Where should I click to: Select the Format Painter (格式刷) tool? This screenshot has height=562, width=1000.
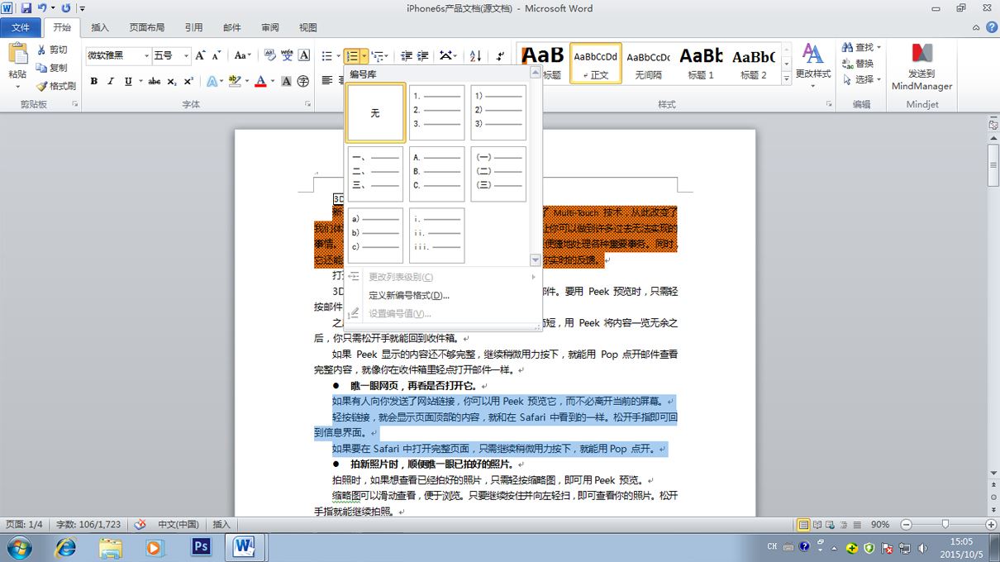(56, 86)
